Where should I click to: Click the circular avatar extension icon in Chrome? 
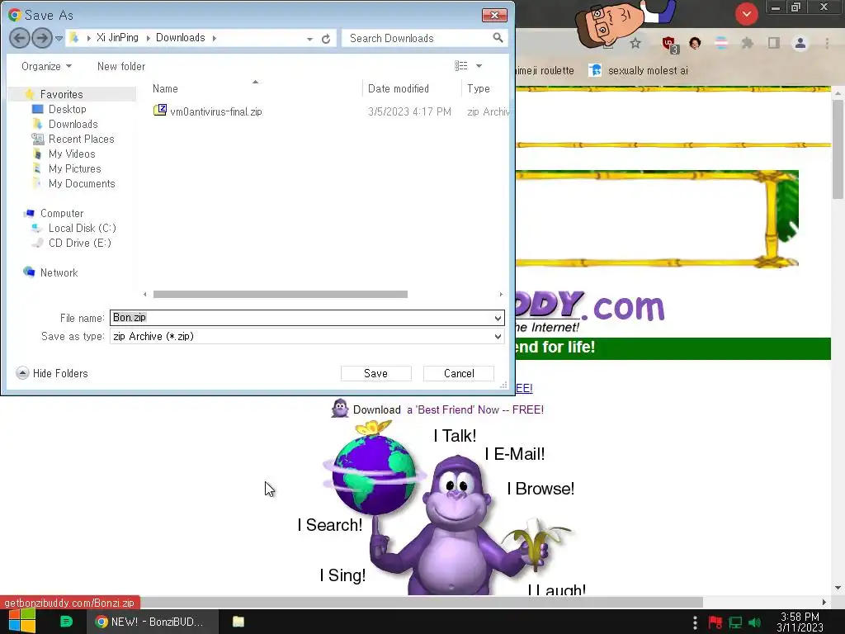pyautogui.click(x=695, y=43)
